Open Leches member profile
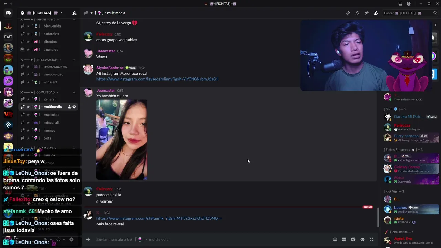The width and height of the screenshot is (441, 248). (x=411, y=209)
